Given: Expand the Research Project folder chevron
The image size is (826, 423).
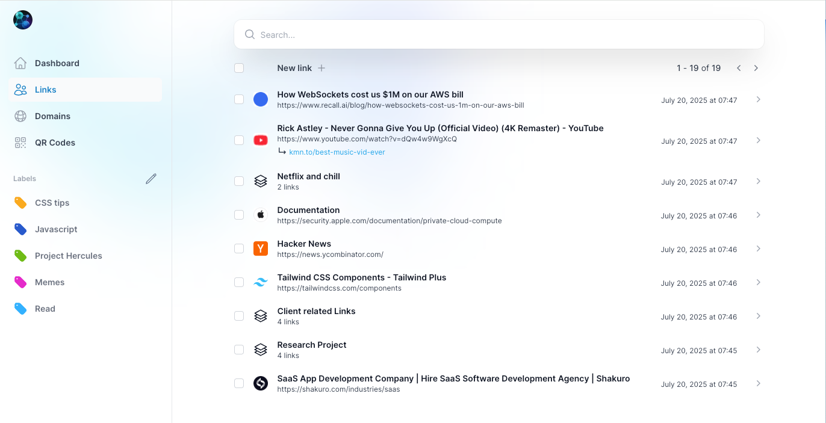Looking at the screenshot, I should 758,350.
